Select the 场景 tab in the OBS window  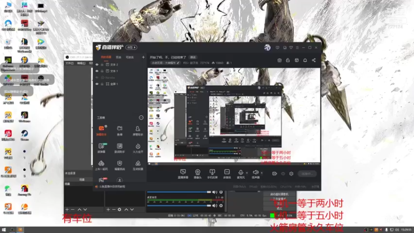click(82, 180)
